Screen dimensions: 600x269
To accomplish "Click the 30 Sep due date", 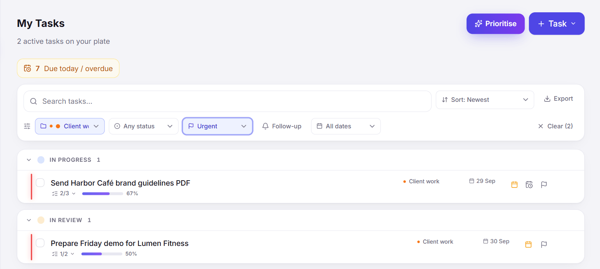I will click(x=496, y=241).
